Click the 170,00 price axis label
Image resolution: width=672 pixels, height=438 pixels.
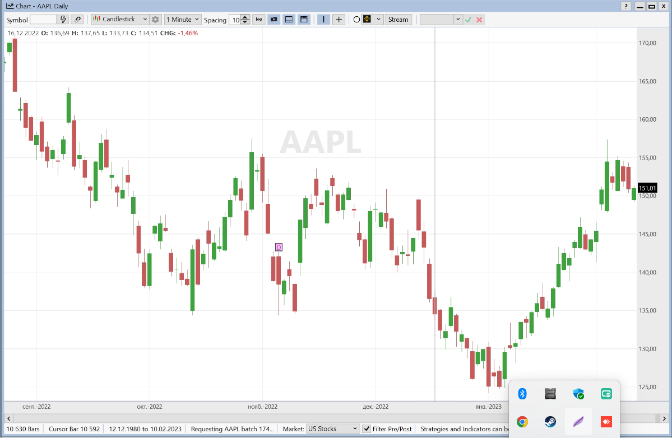tap(647, 43)
